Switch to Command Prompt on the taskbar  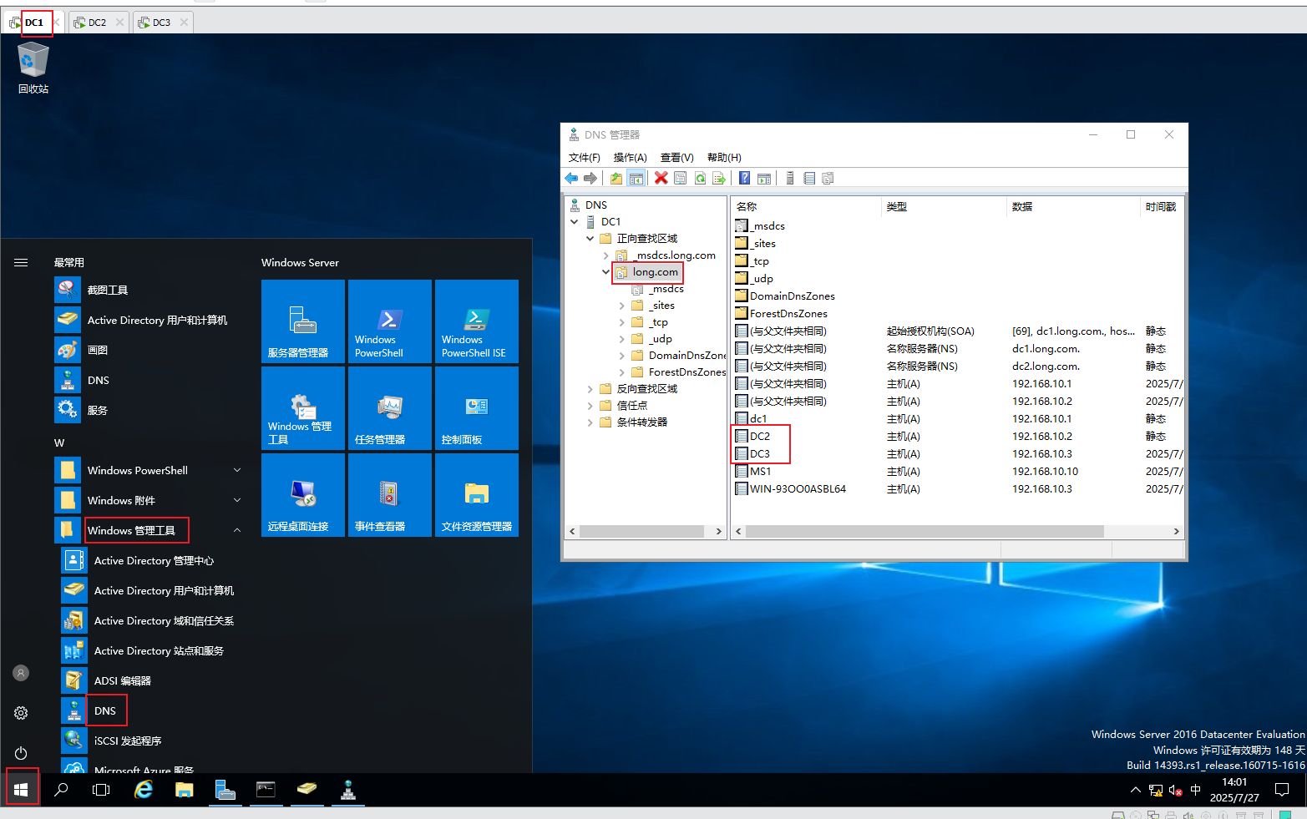coord(266,789)
